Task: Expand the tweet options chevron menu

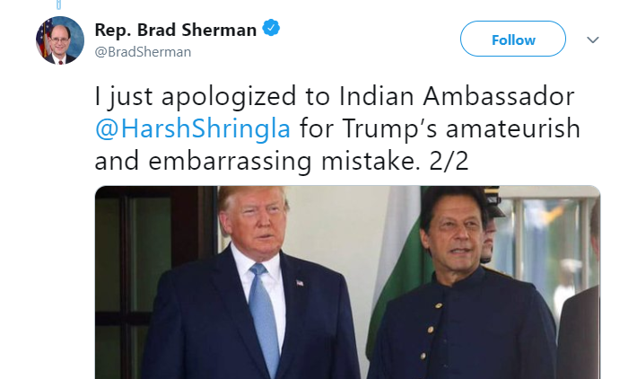Action: click(593, 40)
